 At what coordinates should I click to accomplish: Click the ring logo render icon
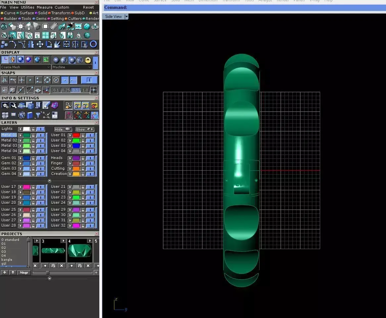tap(37, 35)
